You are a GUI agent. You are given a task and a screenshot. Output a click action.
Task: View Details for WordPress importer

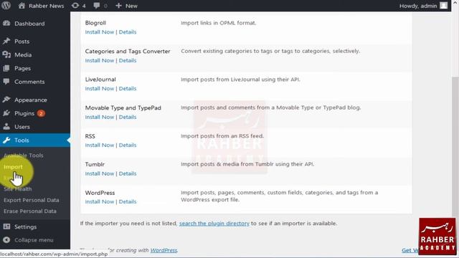[x=128, y=201]
